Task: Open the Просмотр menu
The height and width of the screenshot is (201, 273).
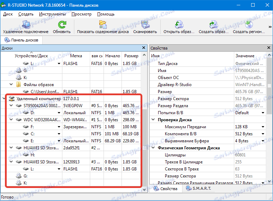Action: 81,14
